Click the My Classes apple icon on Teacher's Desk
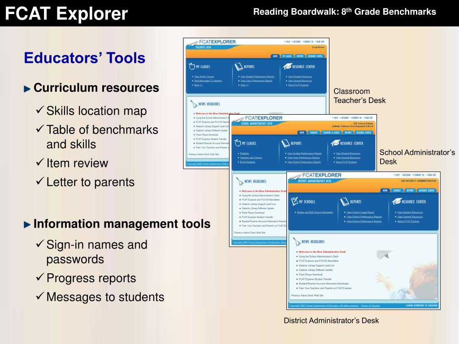This screenshot has height=344, width=459. pos(192,66)
